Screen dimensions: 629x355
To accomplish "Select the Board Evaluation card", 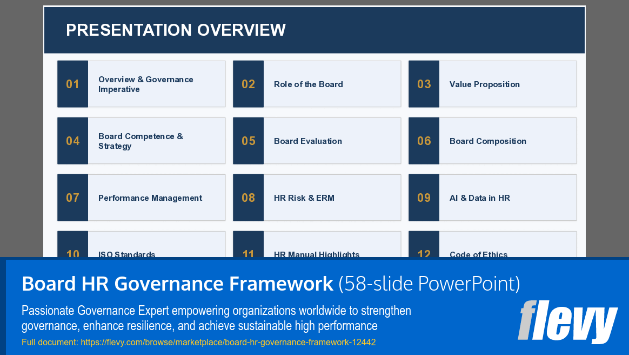I will [x=317, y=141].
